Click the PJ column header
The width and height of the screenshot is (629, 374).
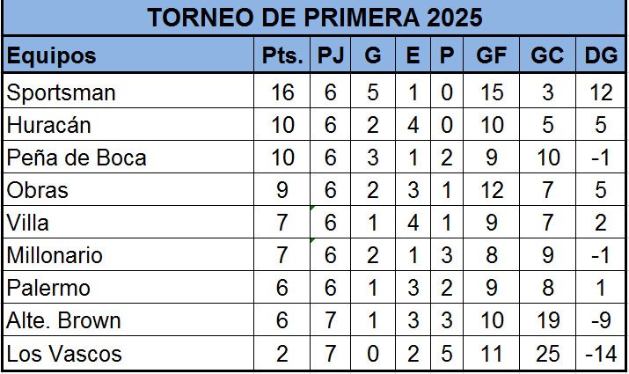(x=331, y=55)
